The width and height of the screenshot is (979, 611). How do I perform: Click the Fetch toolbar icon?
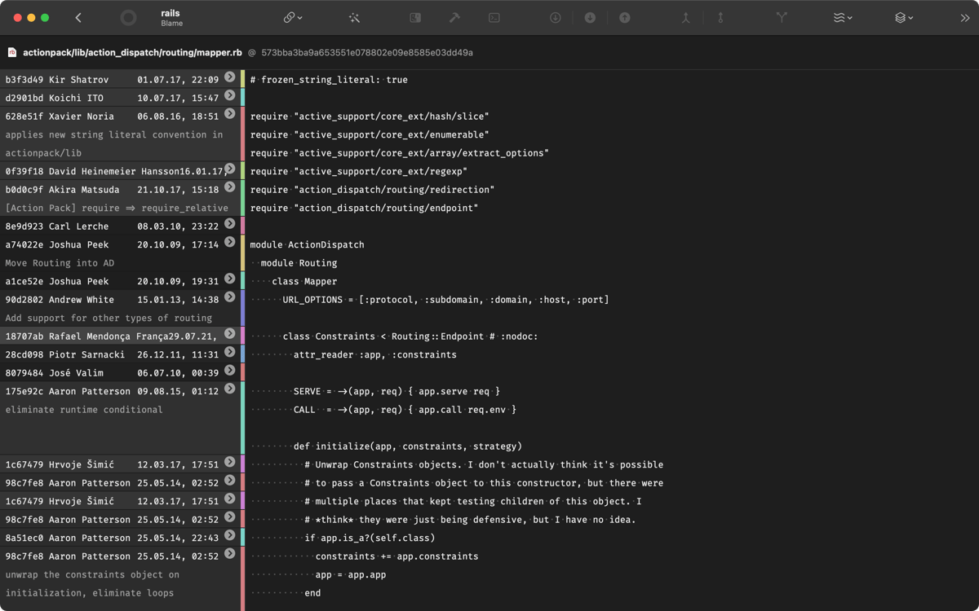tap(555, 18)
